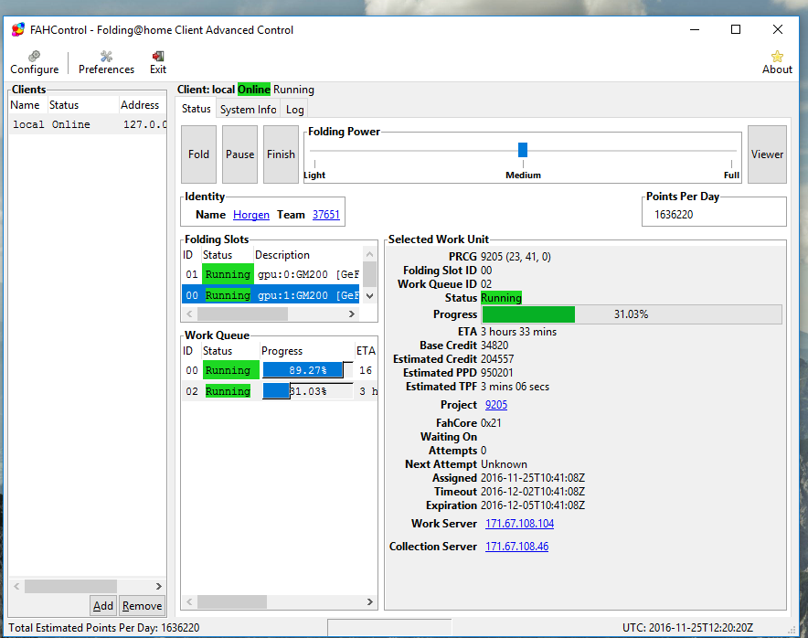Viewport: 808px width, 638px height.
Task: Click the Points Per Day value 1636220
Action: pos(674,215)
